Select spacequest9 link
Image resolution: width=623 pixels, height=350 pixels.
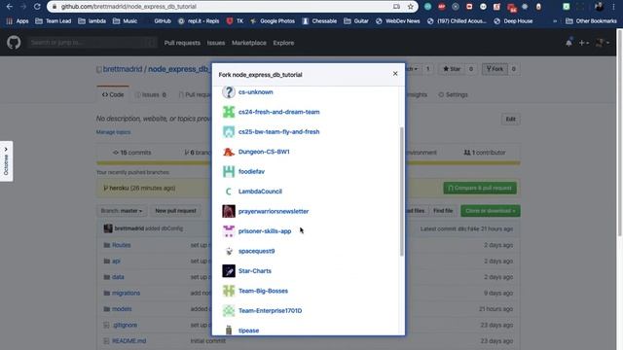click(x=256, y=251)
